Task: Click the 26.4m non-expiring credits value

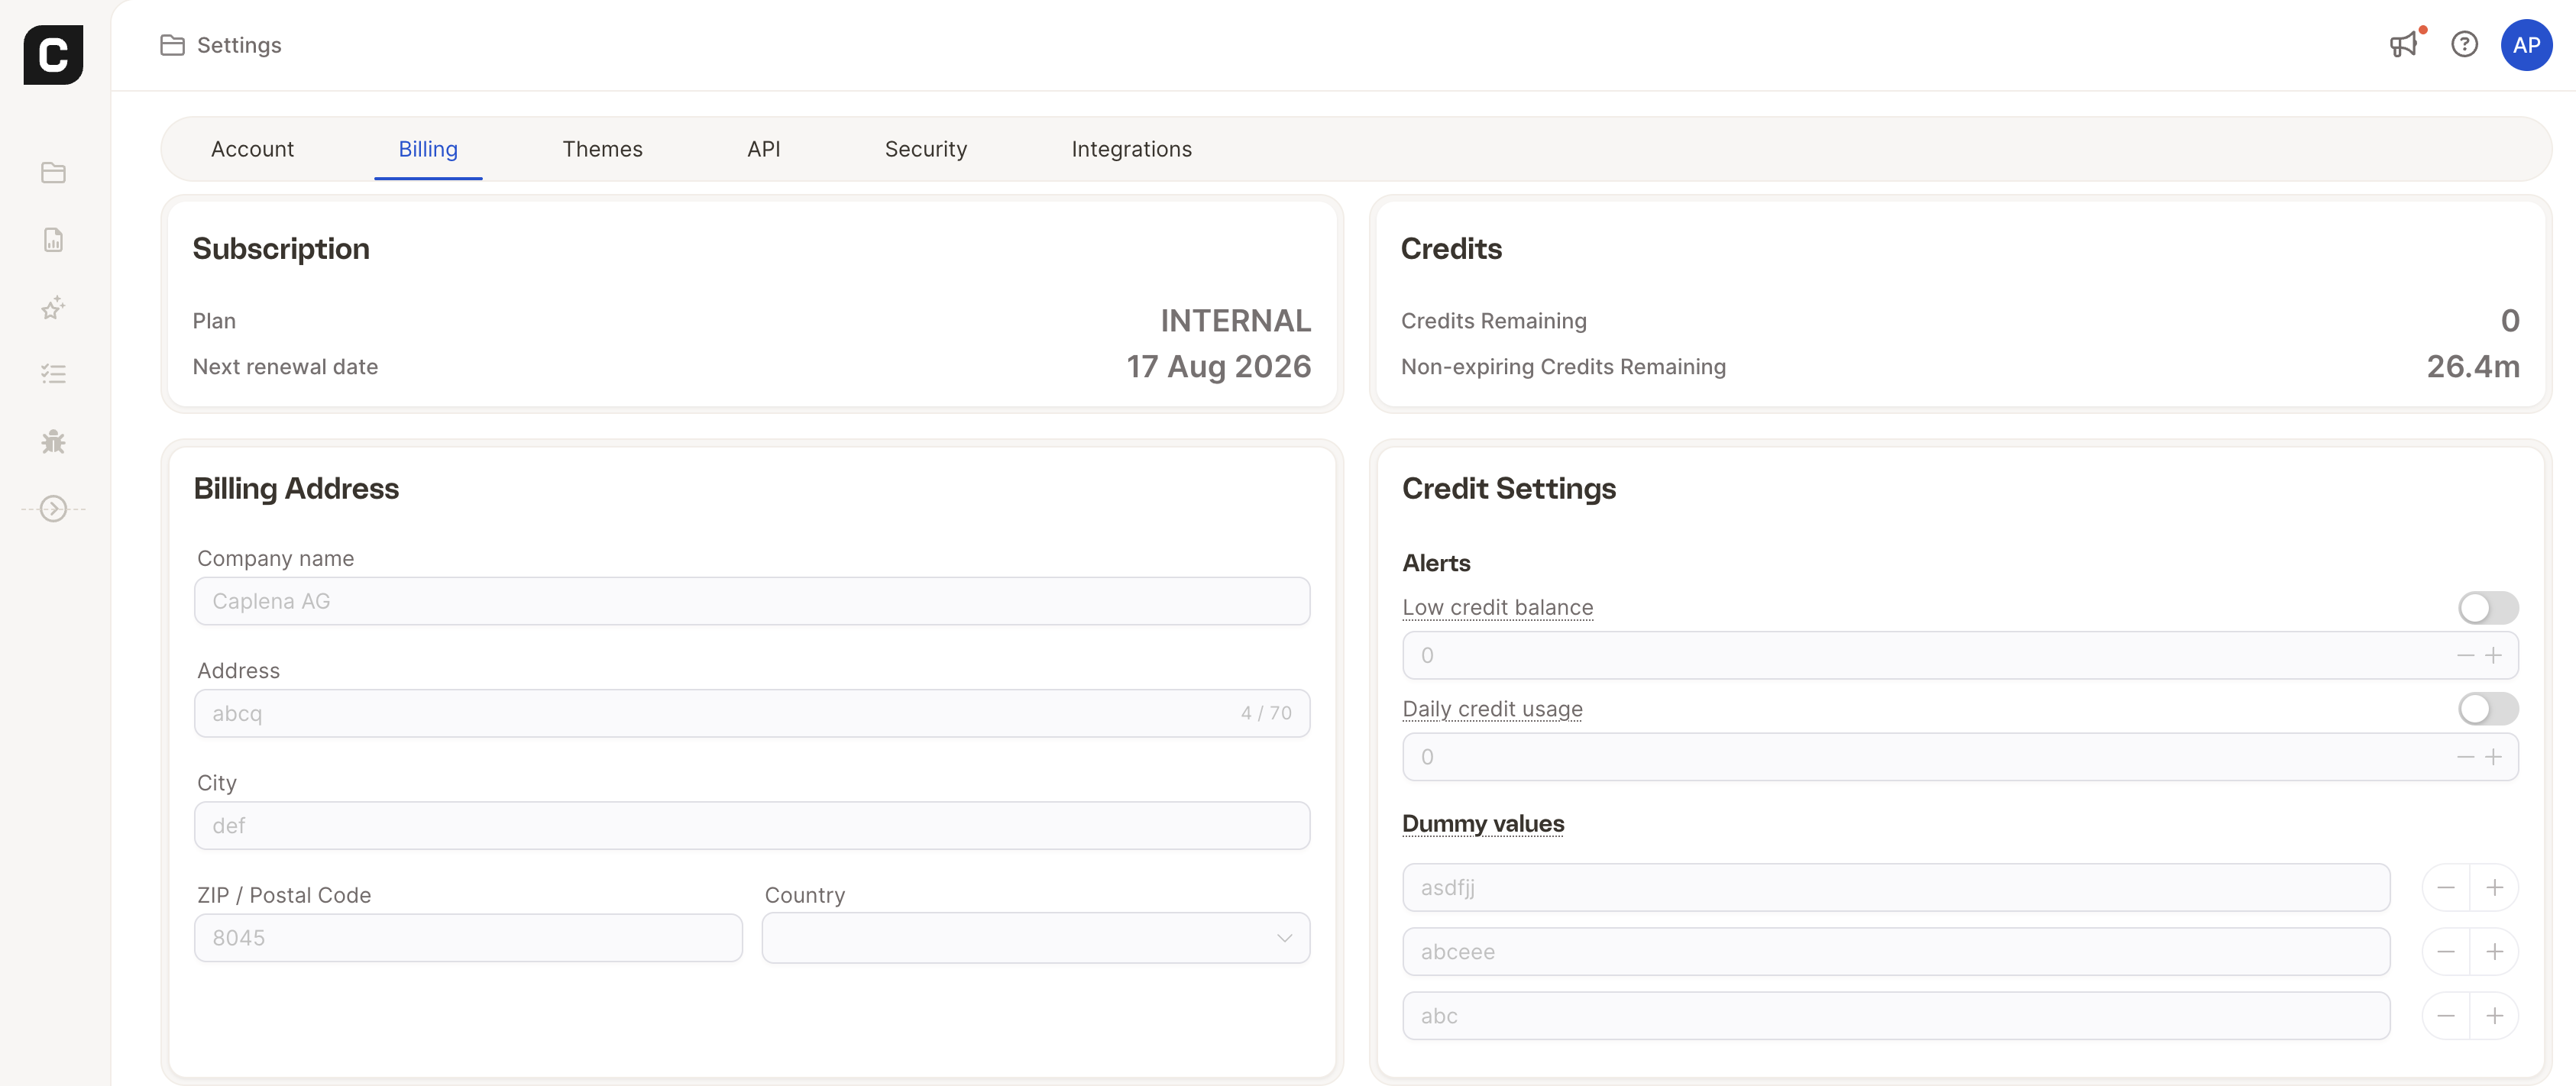Action: [2473, 367]
